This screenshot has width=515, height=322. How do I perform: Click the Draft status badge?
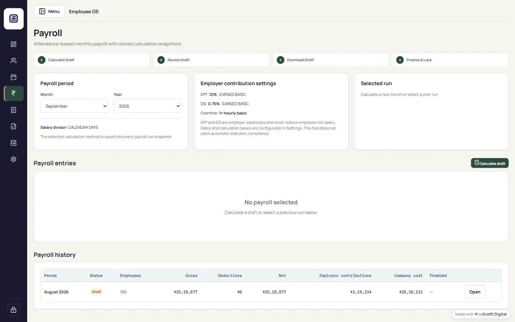click(x=97, y=292)
